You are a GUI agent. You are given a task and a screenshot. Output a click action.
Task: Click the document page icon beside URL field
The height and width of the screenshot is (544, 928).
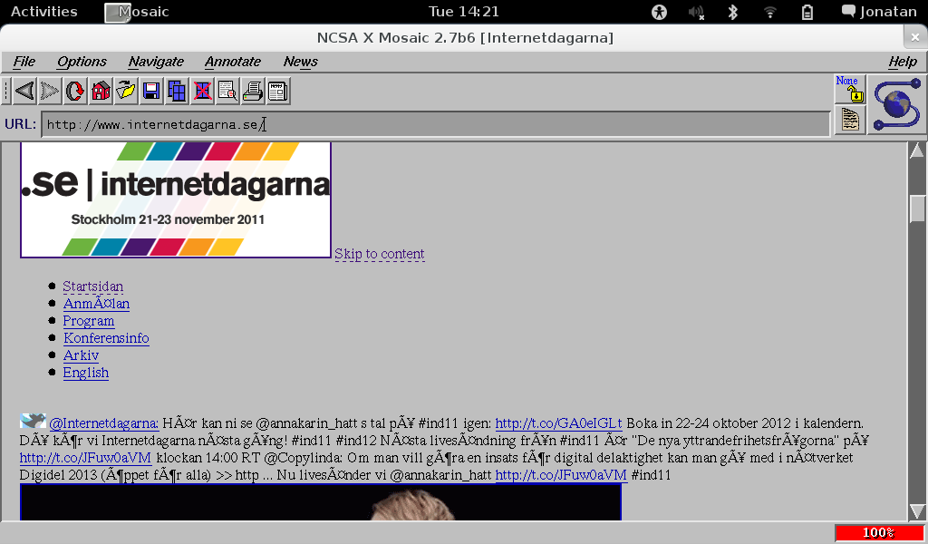tap(850, 121)
